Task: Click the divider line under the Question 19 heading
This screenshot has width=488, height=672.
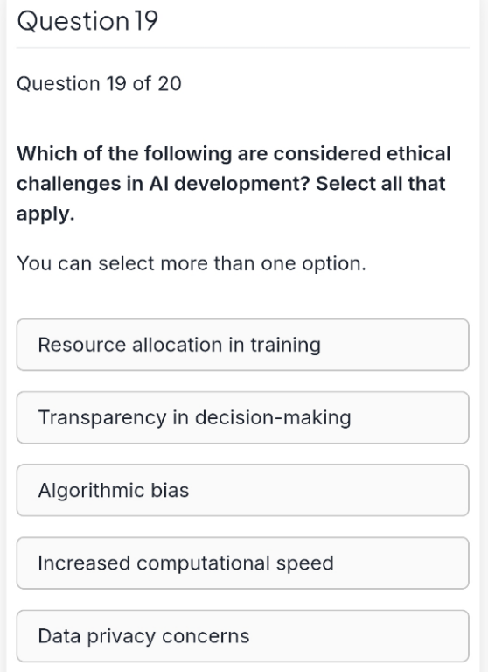Action: pyautogui.click(x=243, y=48)
